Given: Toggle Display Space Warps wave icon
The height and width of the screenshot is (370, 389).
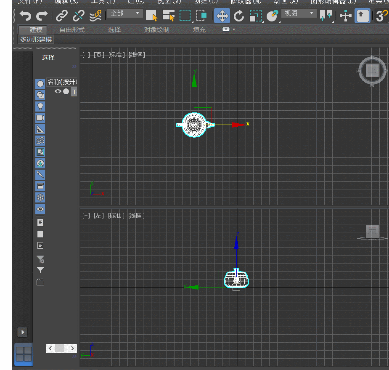Looking at the screenshot, I should (40, 141).
